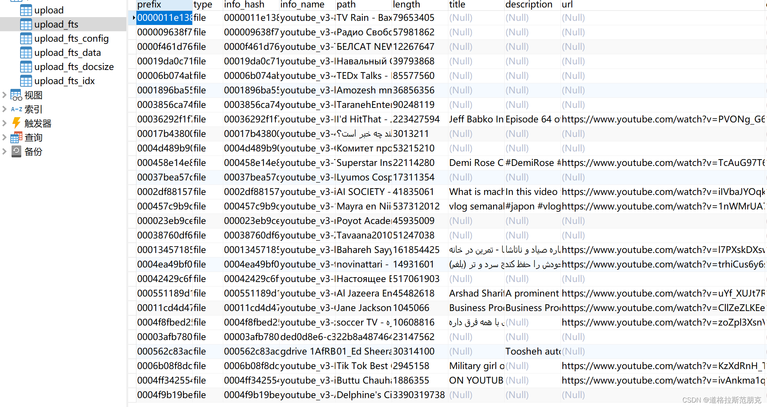The height and width of the screenshot is (407, 767).
Task: Expand the 备份 section
Action: [4, 151]
